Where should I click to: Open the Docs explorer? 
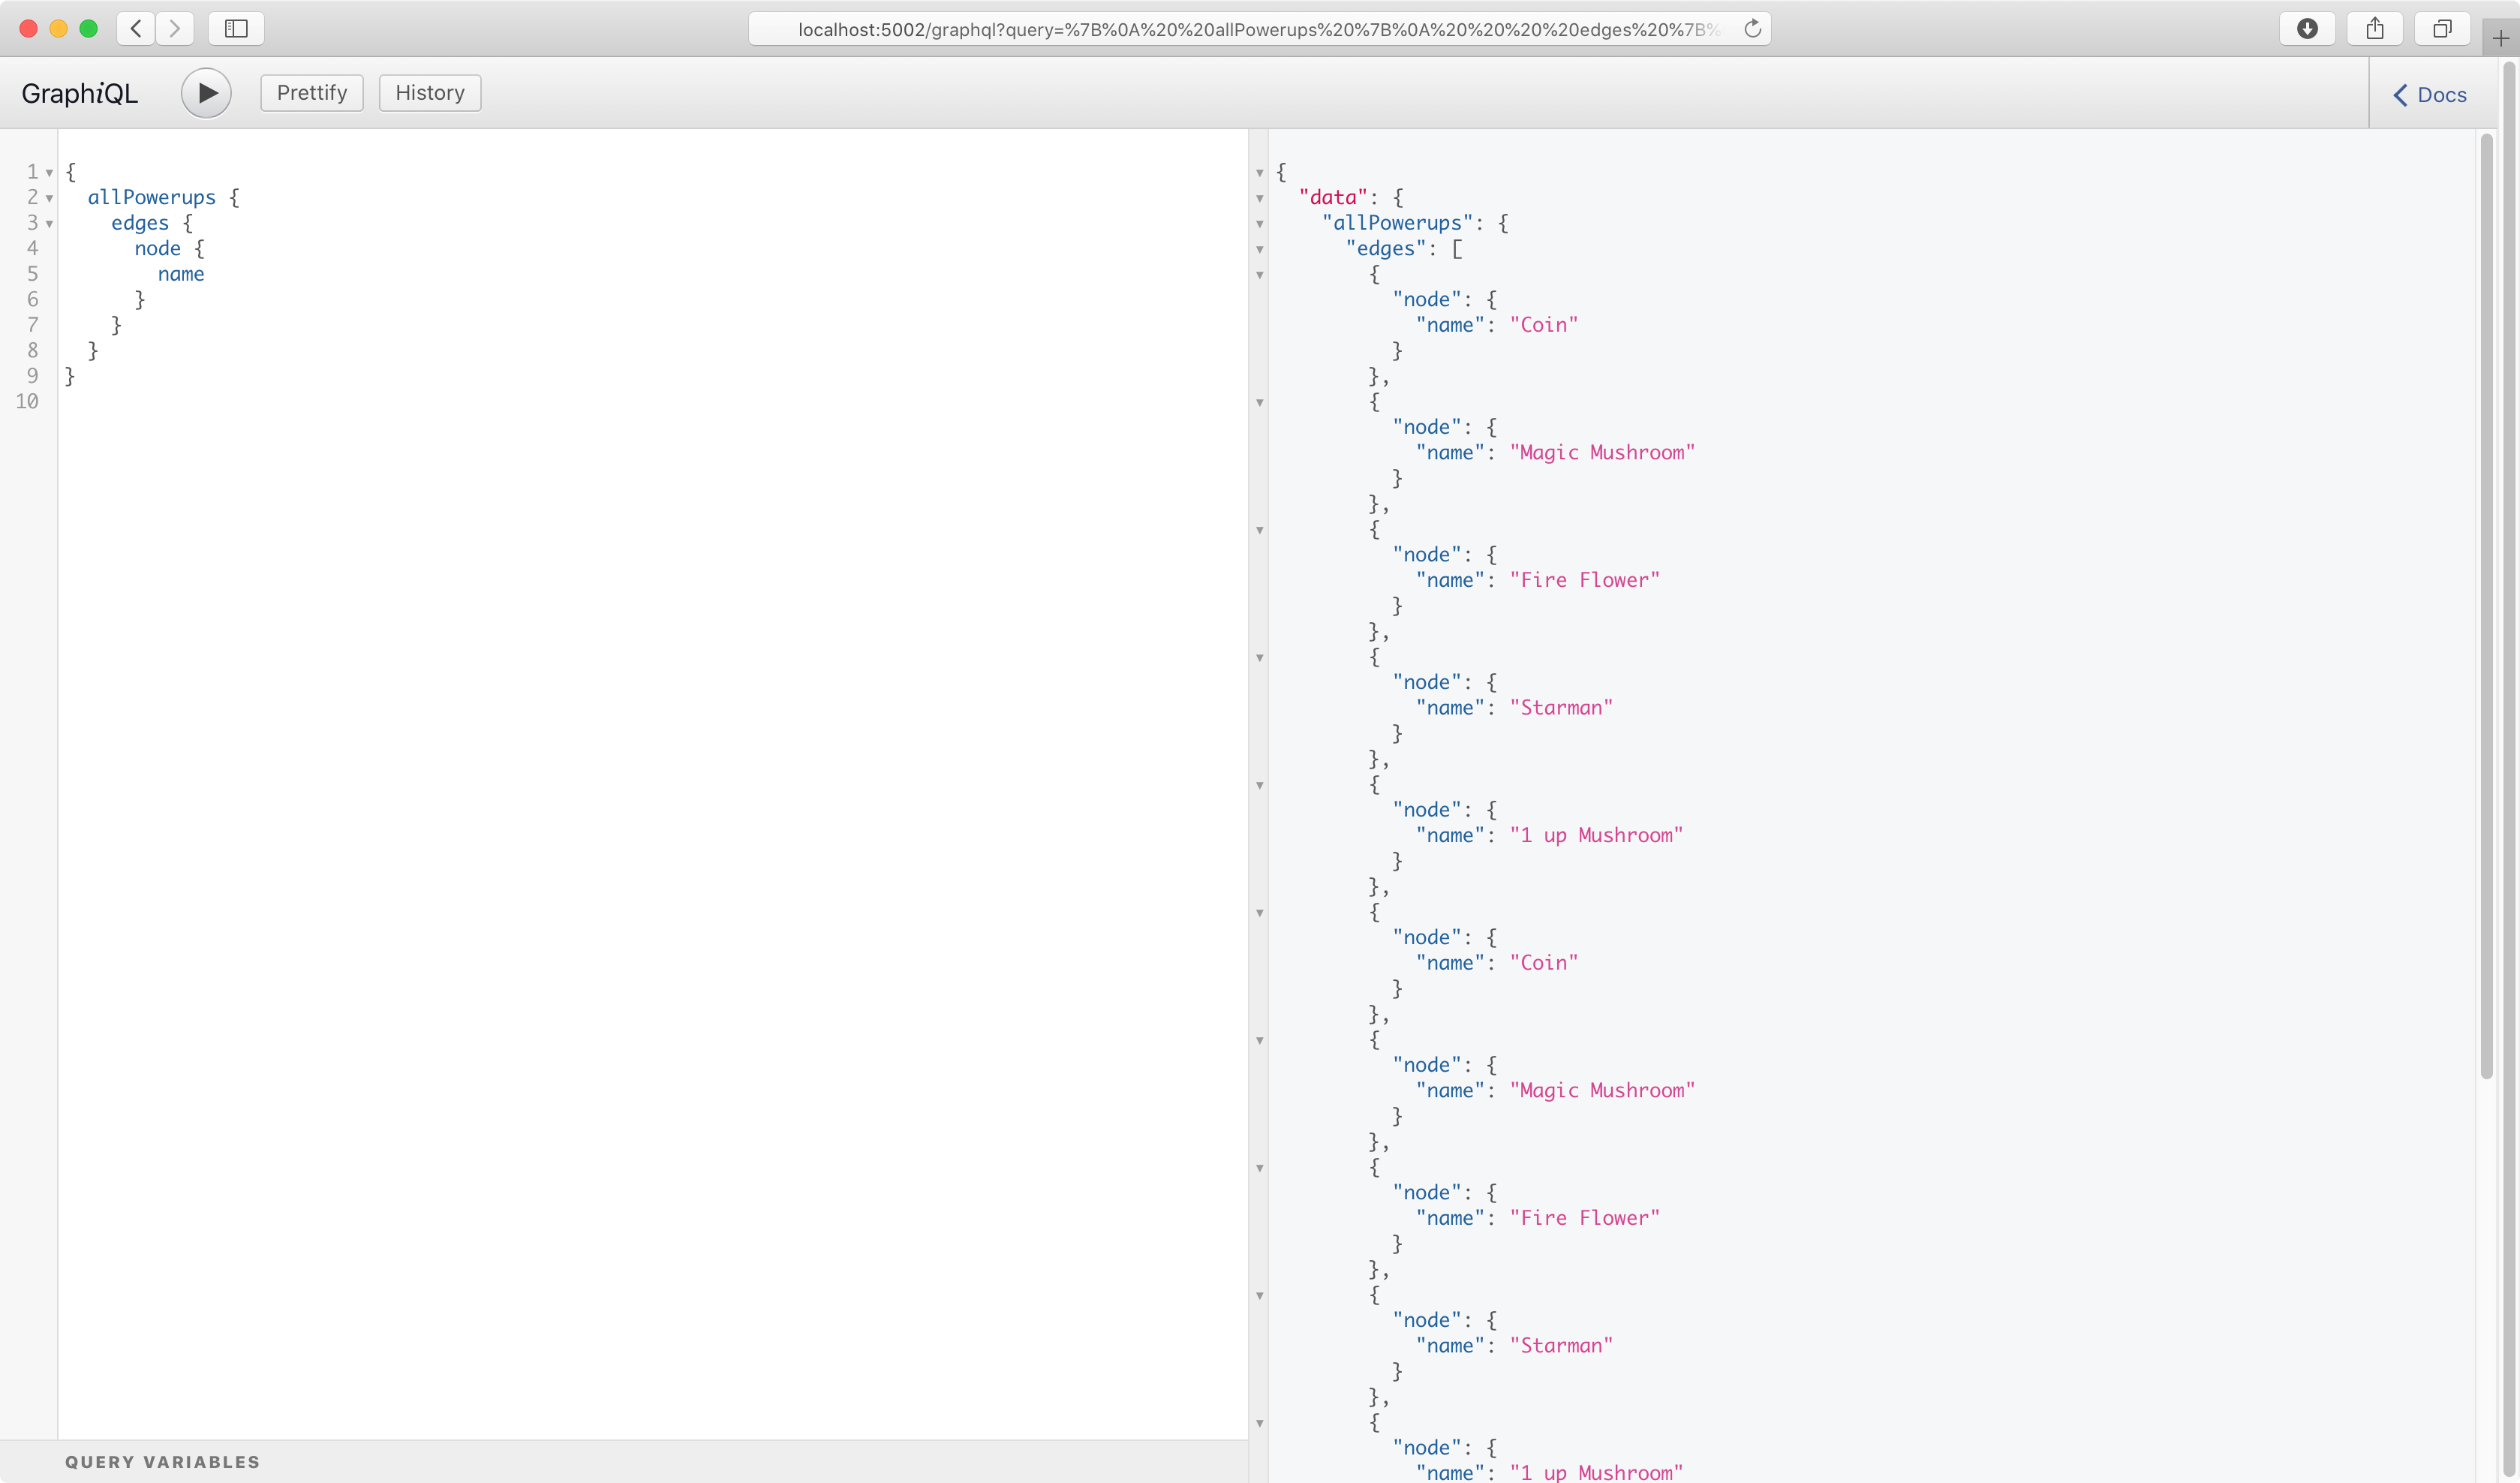(x=2430, y=95)
